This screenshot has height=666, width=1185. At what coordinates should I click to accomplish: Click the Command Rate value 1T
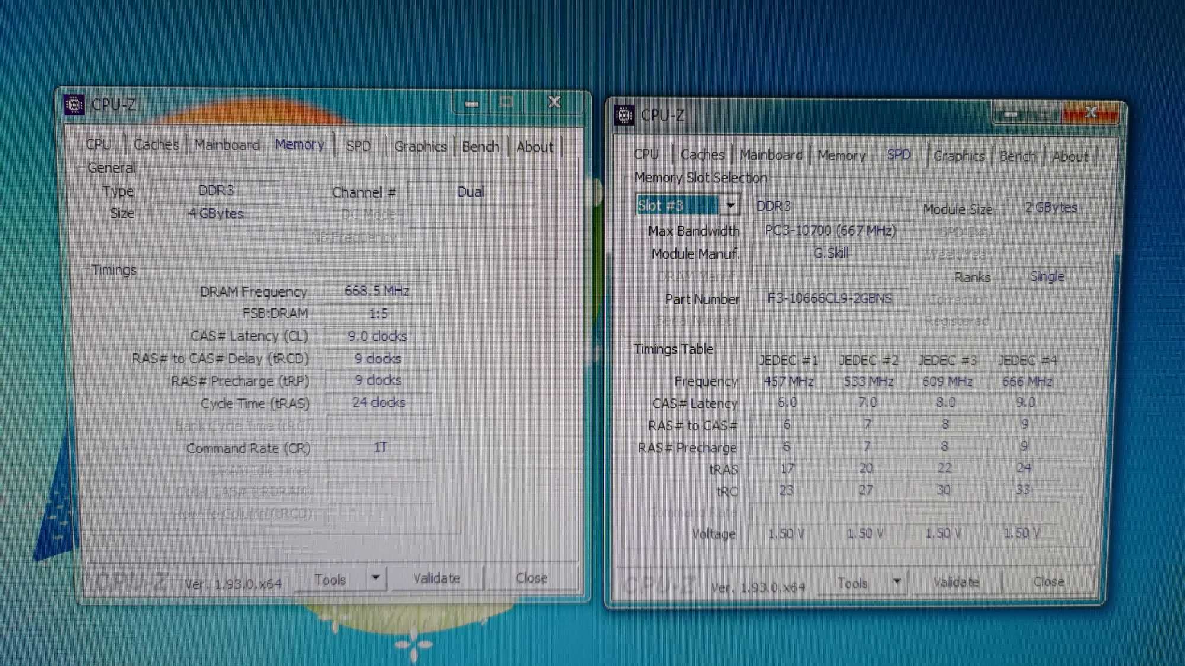tap(380, 448)
